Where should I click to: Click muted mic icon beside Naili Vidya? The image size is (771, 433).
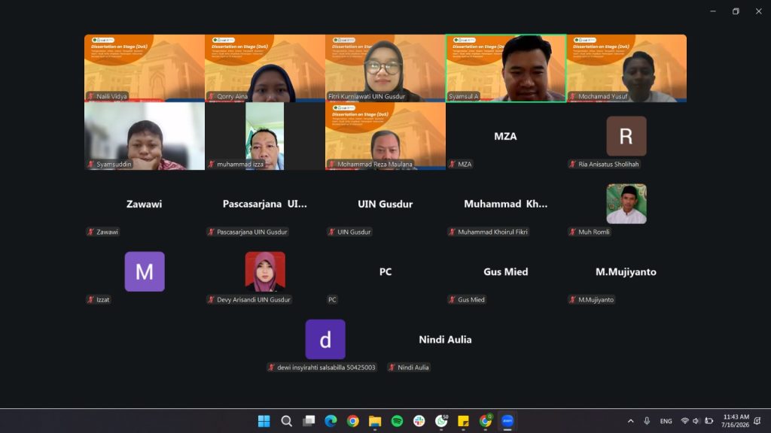click(91, 96)
